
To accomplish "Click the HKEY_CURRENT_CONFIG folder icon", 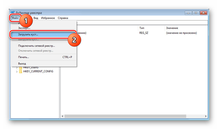I will click(x=21, y=71).
